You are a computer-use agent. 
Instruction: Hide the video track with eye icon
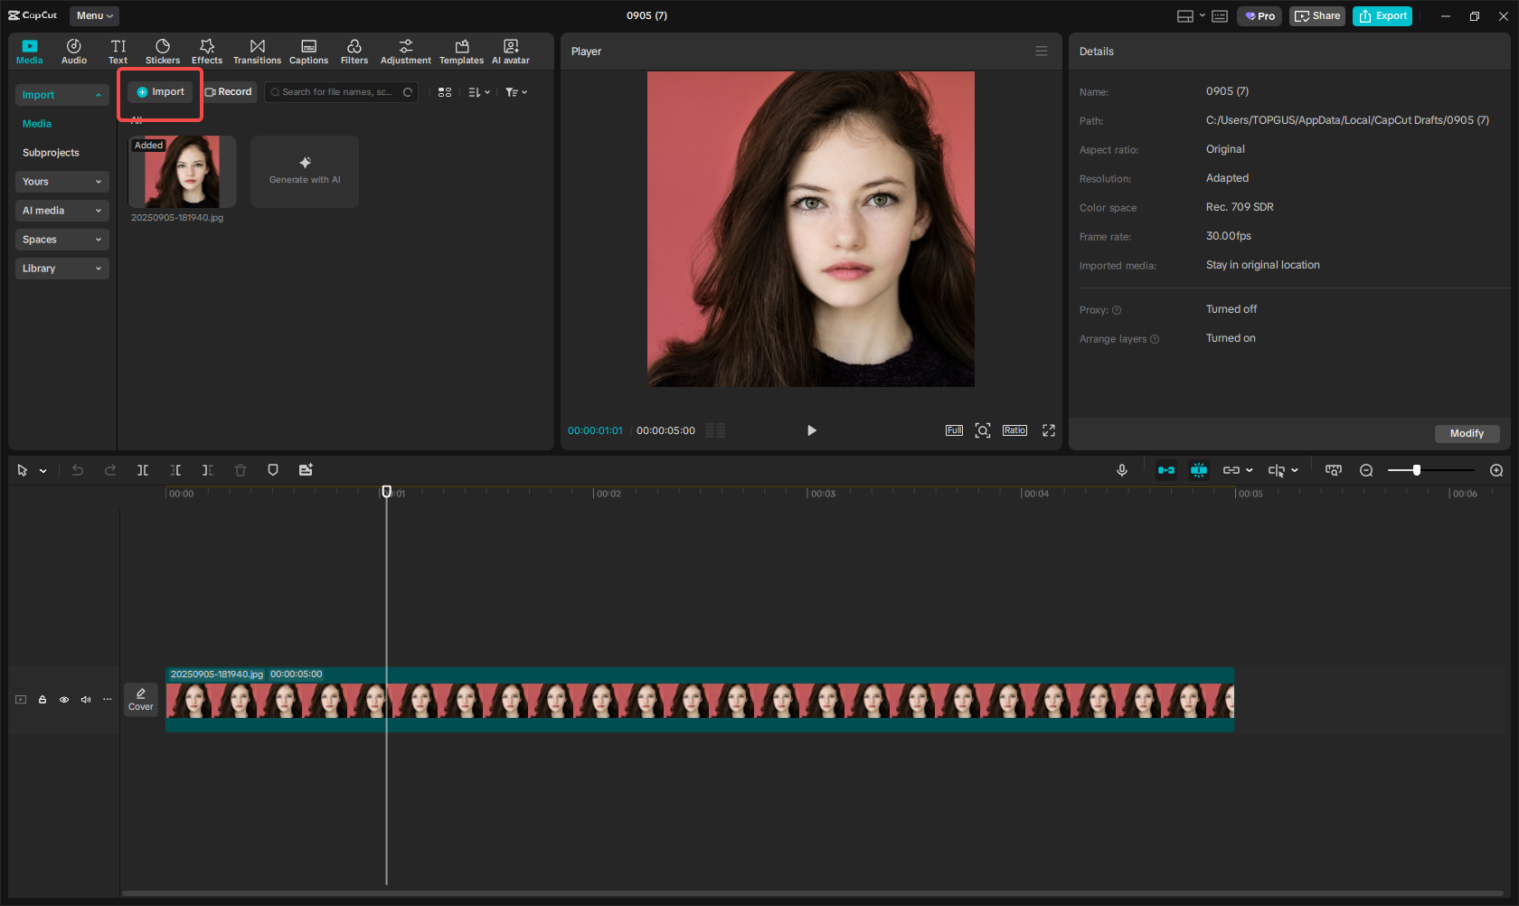pos(64,700)
